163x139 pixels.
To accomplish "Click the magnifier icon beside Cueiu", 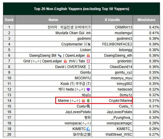I will [x=88, y=106].
